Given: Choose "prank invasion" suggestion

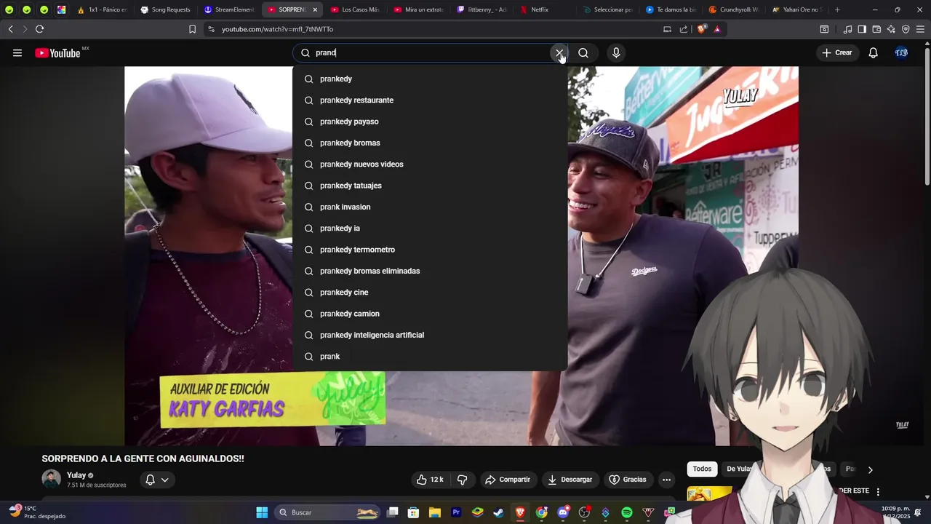Looking at the screenshot, I should (x=430, y=207).
